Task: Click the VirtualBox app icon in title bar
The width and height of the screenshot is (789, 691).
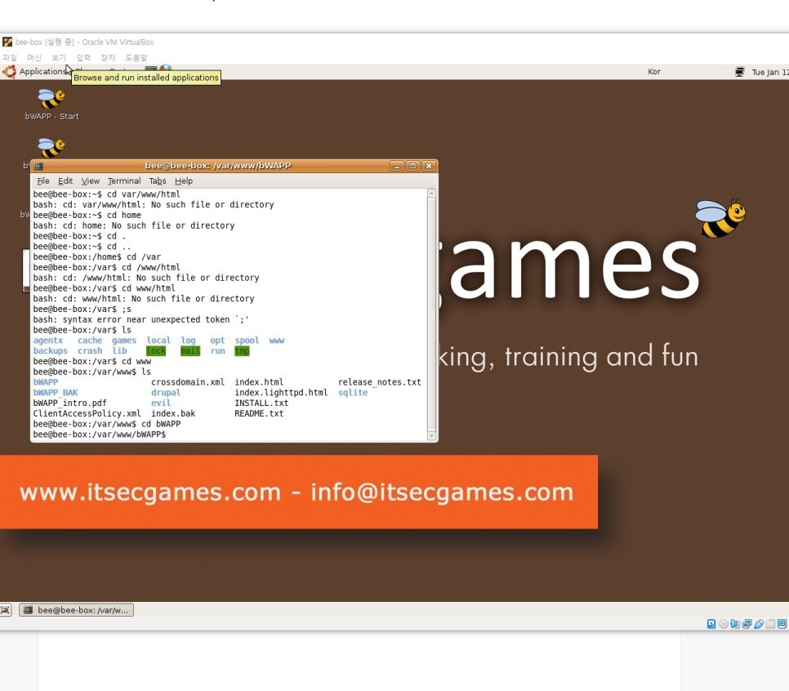Action: [7, 42]
